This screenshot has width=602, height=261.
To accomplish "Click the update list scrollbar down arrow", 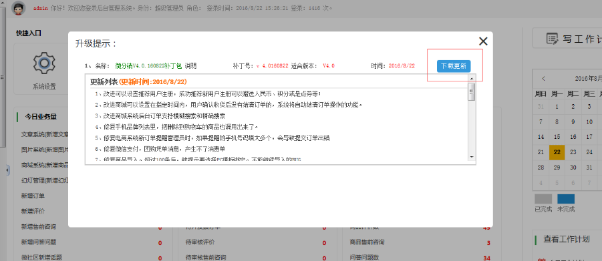I will coord(472,157).
